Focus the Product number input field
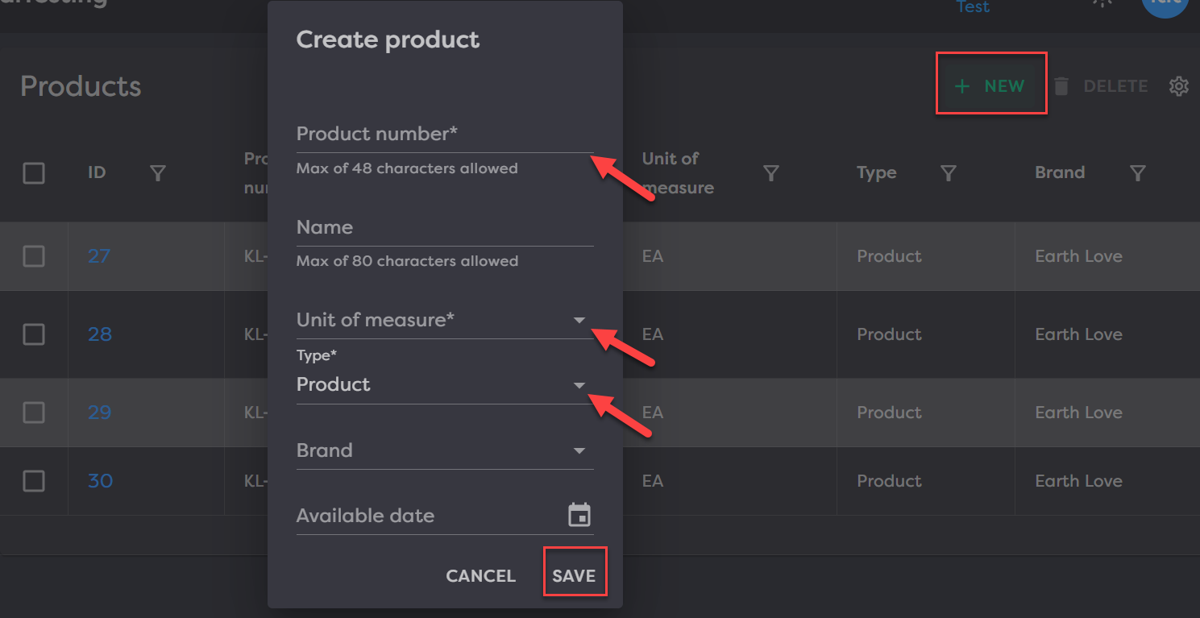 443,135
